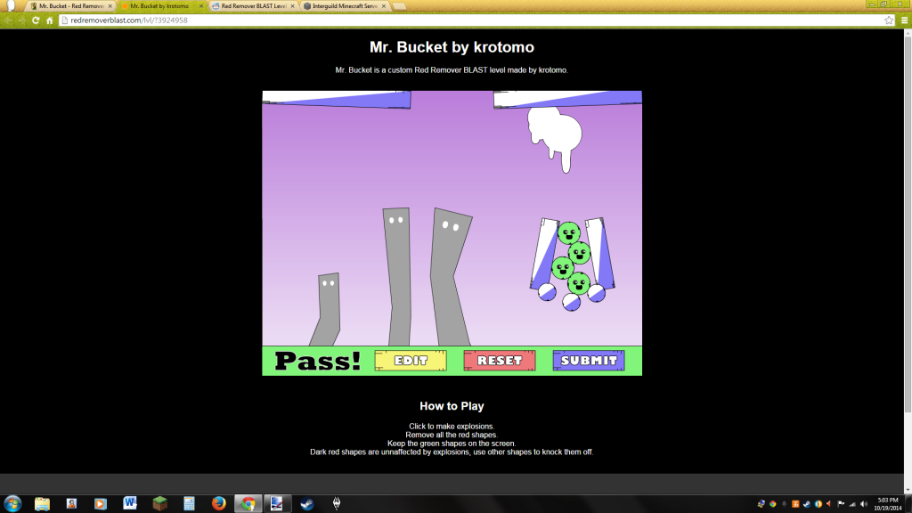Close the 'Mr. Bucket - Red Remover' tab
Viewport: 912px width, 513px height.
tap(110, 6)
